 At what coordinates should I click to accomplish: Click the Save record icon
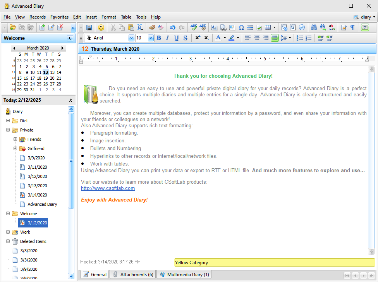pyautogui.click(x=89, y=27)
